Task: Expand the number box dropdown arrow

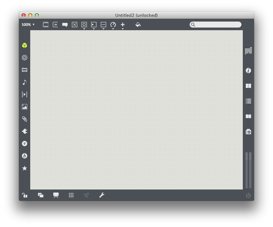Action: [x=94, y=29]
